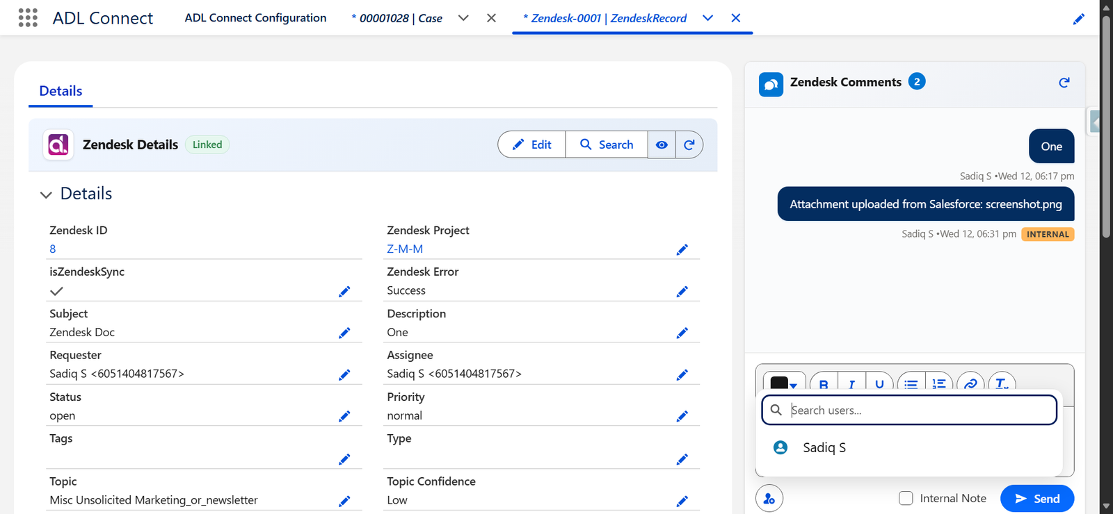This screenshot has height=514, width=1113.
Task: Refresh the Zendesk Comments panel
Action: click(1064, 83)
